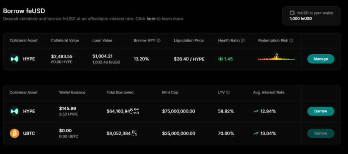Click the Health Ratio info icon
The height and width of the screenshot is (154, 348).
(x=243, y=41)
